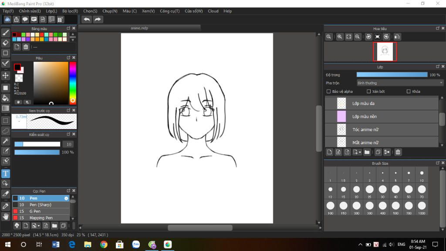The image size is (446, 251).
Task: Open the Công cụ(T) menu
Action: (169, 11)
